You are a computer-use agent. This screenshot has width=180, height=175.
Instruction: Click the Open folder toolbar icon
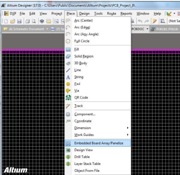[13, 21]
